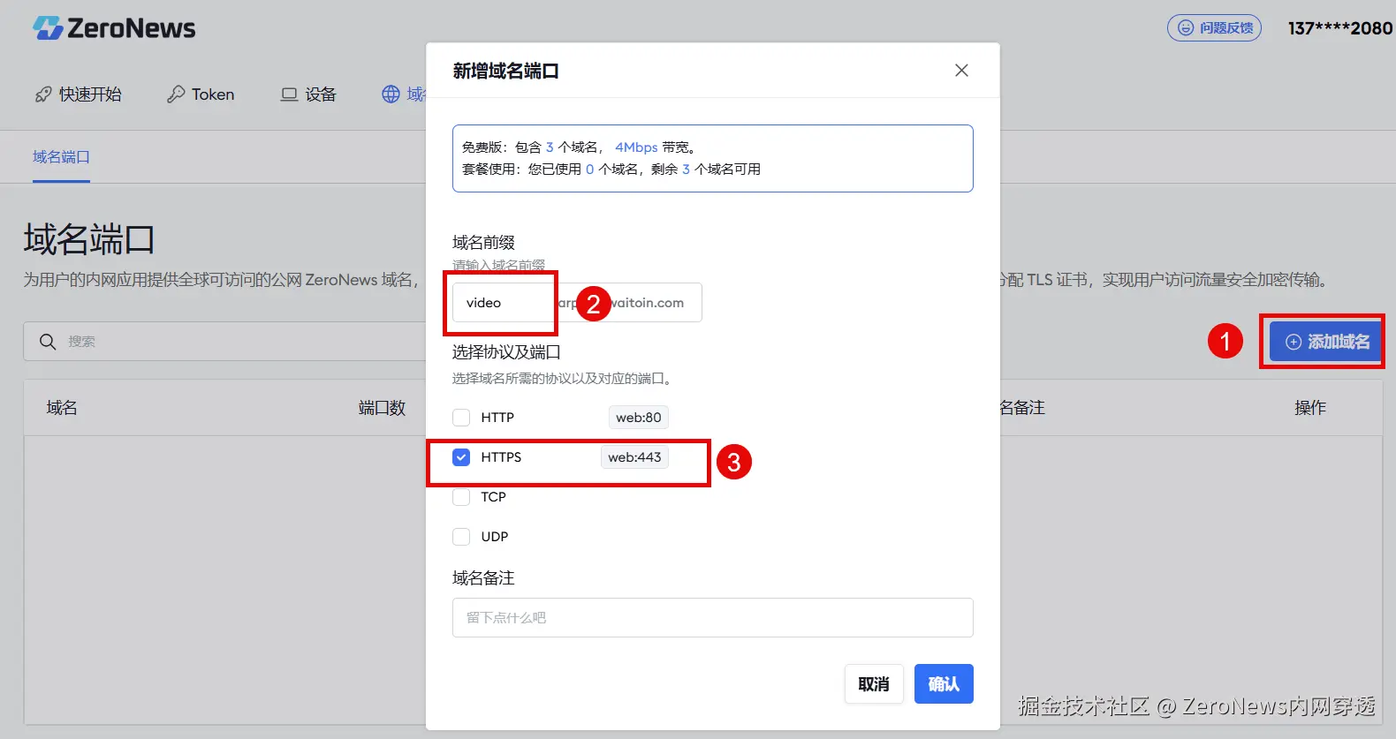Enable the HTTP checkbox

click(x=461, y=418)
